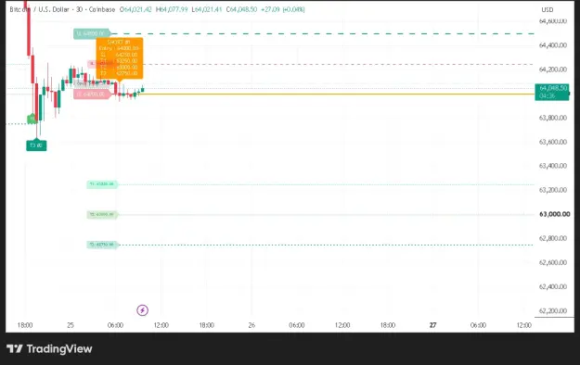Click the 62,600.00 price axis label
This screenshot has width=580, height=365.
point(553,263)
